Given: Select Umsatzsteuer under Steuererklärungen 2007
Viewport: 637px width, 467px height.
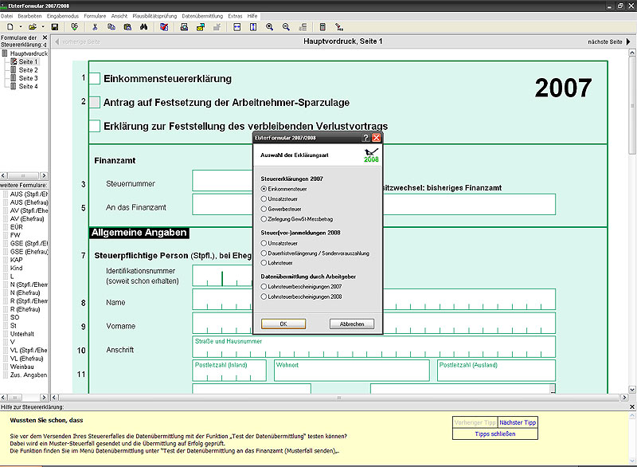Looking at the screenshot, I should tap(264, 198).
